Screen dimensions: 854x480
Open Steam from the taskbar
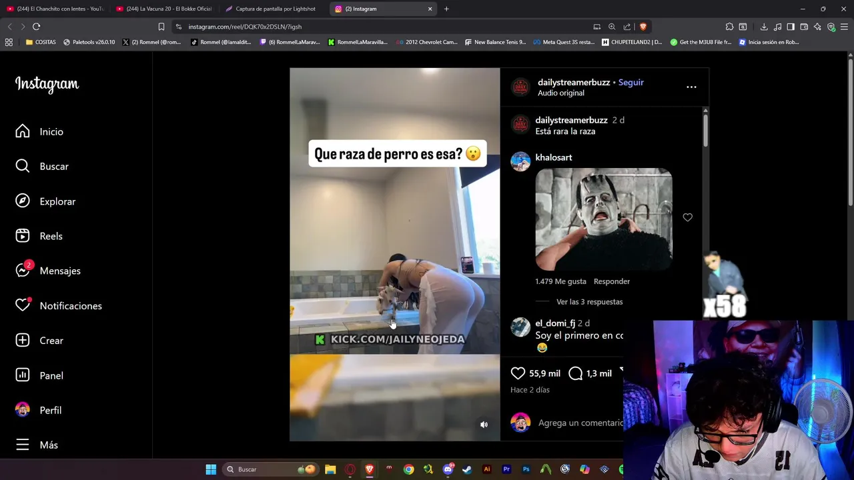[467, 469]
